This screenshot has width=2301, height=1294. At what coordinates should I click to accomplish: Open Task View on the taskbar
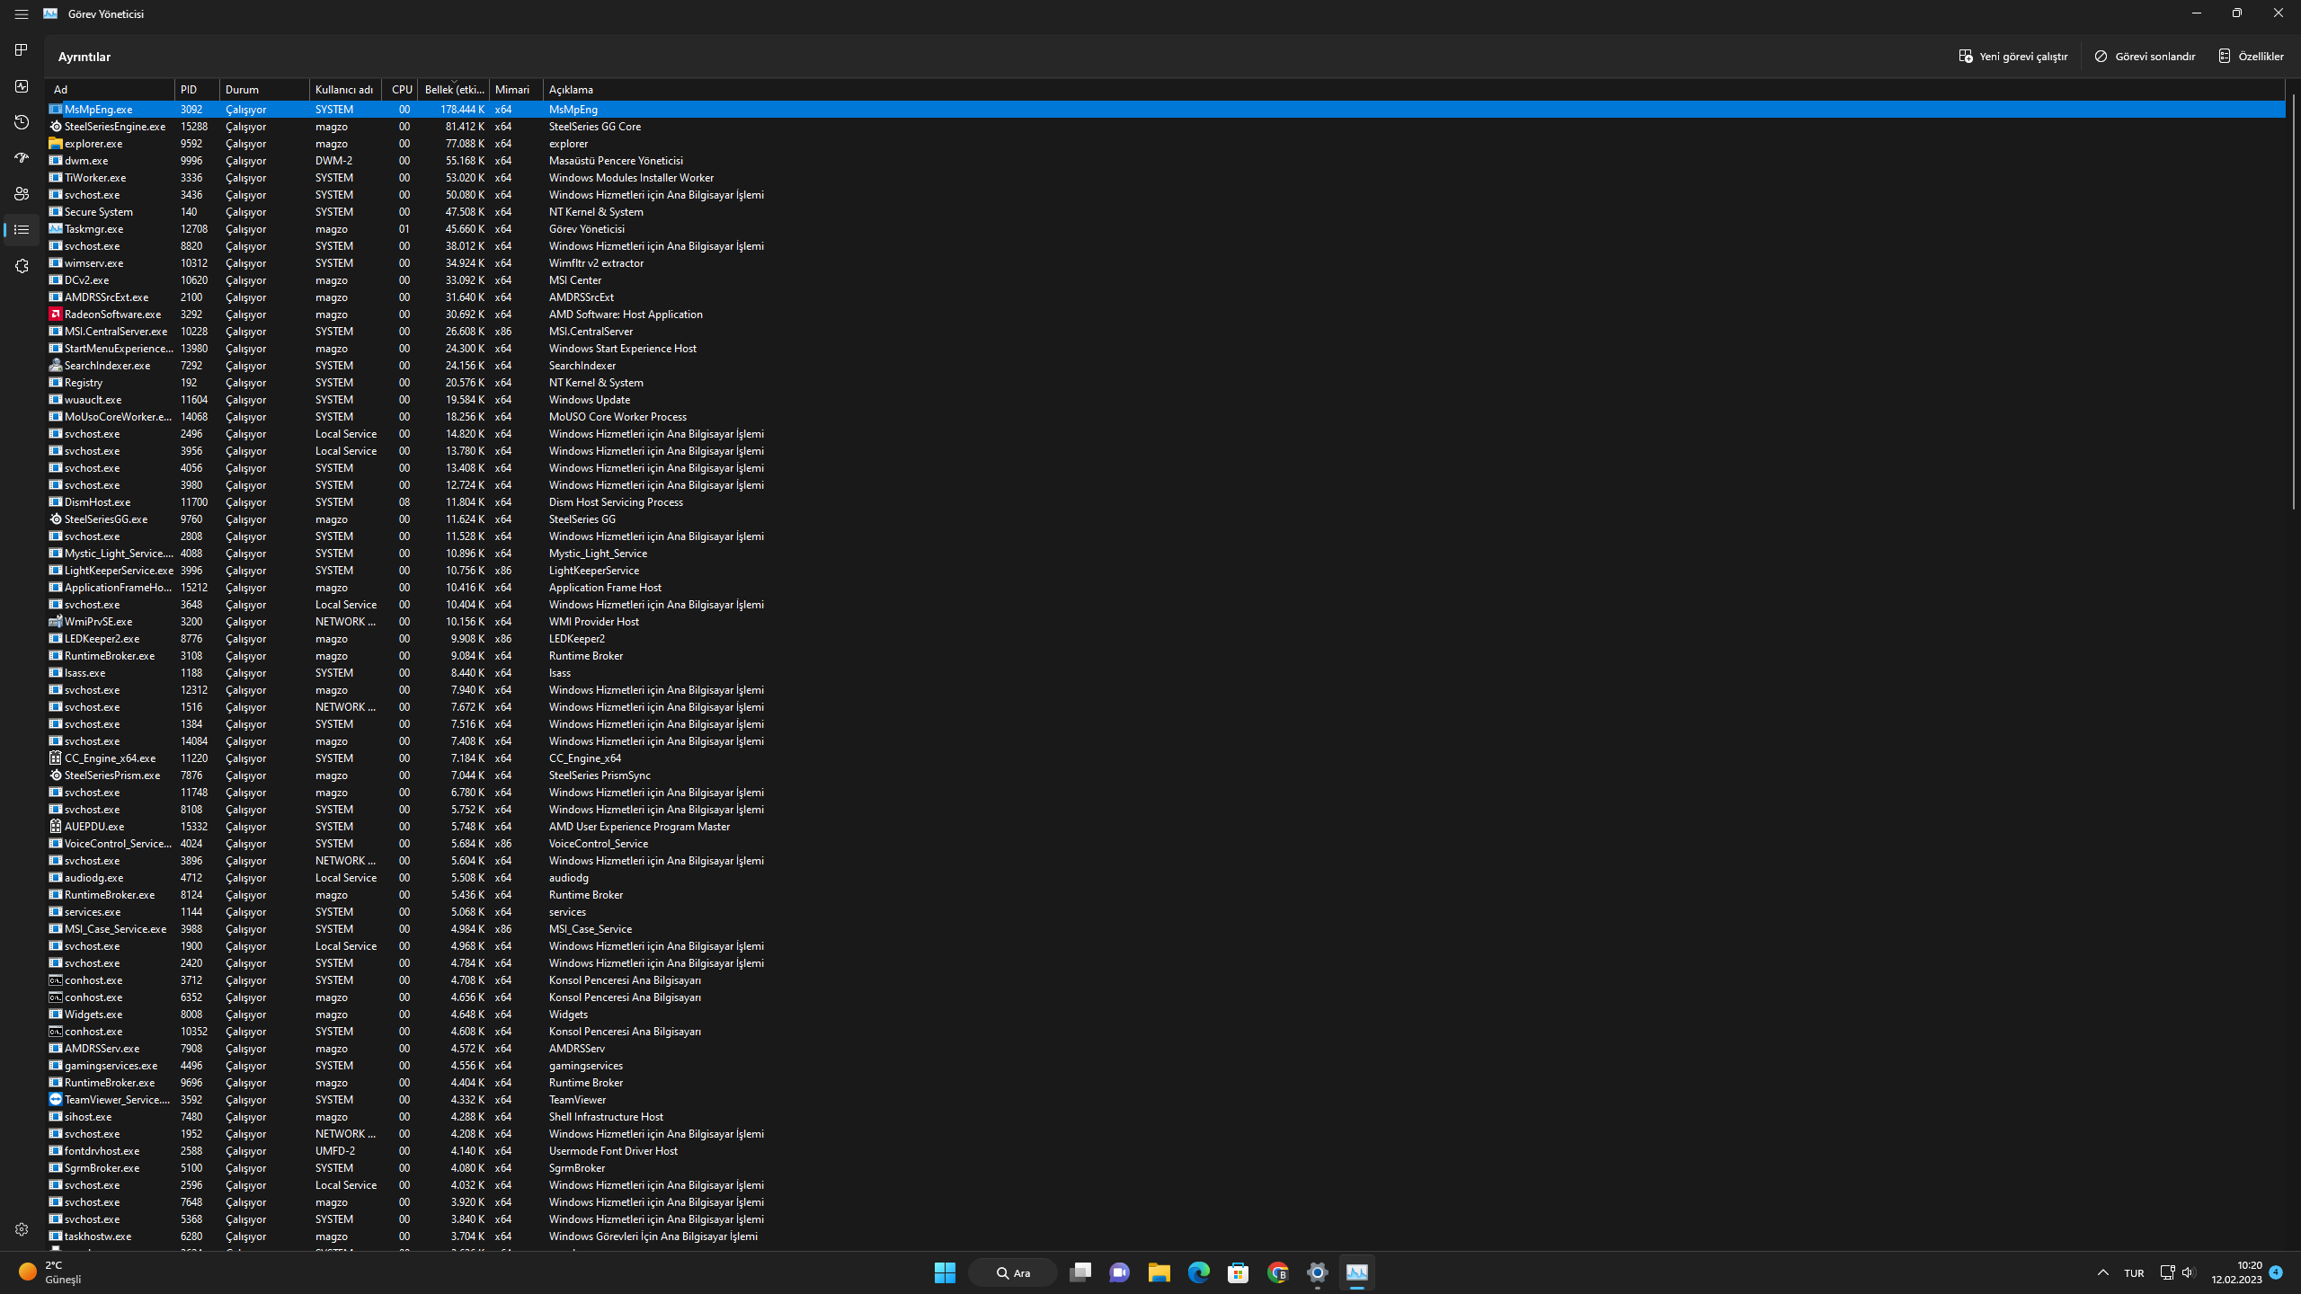tap(1080, 1272)
